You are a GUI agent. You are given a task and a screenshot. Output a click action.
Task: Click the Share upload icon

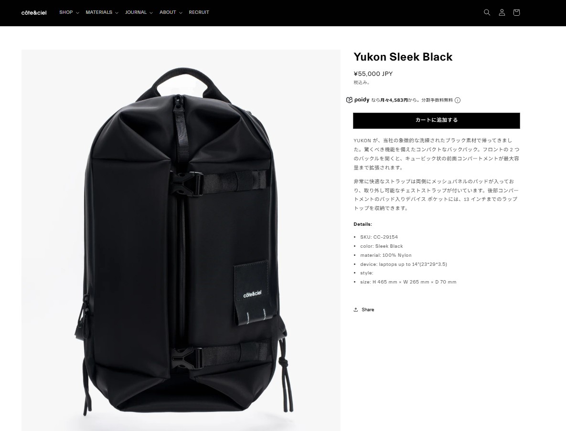coord(356,310)
